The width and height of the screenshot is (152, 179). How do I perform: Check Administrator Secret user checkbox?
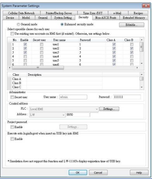tap(12, 97)
